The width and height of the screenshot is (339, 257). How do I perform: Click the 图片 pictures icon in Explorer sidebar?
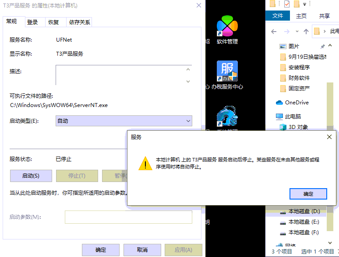point(282,46)
